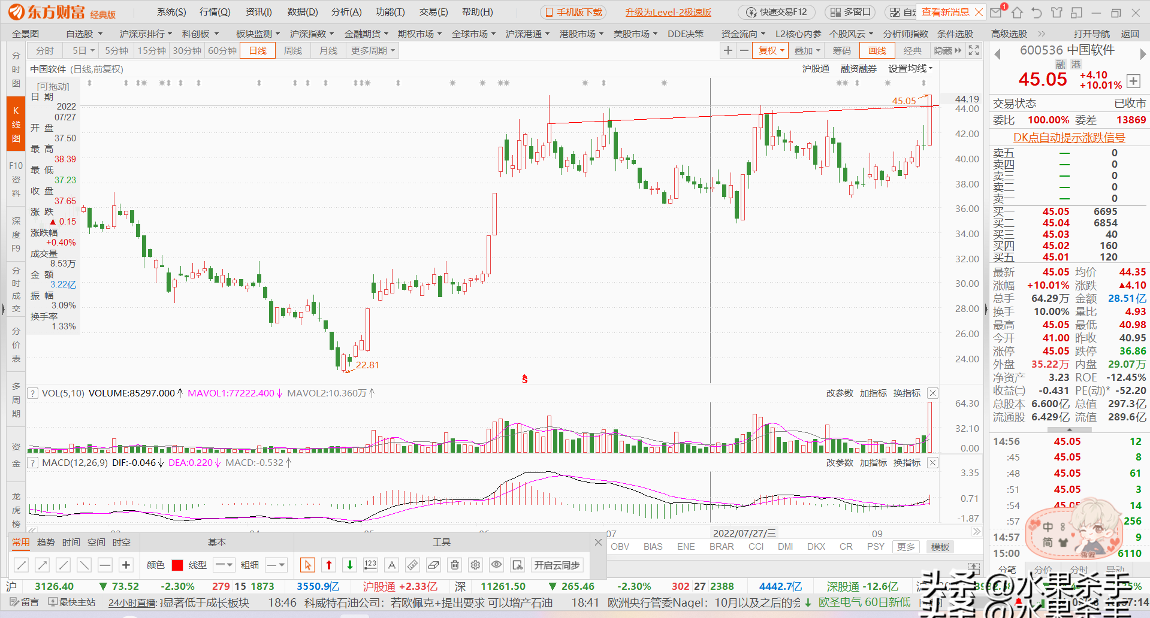Select the BIAS indicator tab
This screenshot has width=1150, height=618.
point(653,546)
